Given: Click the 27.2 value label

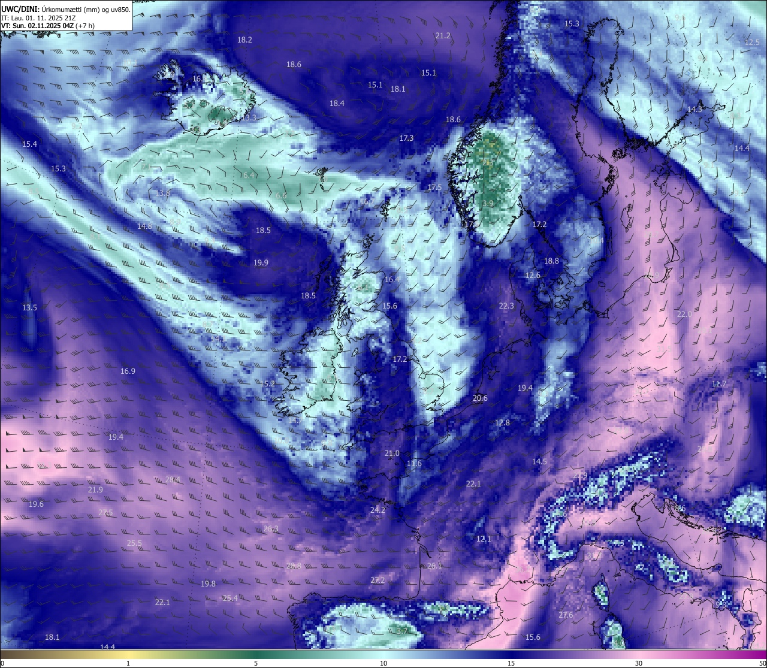Looking at the screenshot, I should tap(378, 581).
